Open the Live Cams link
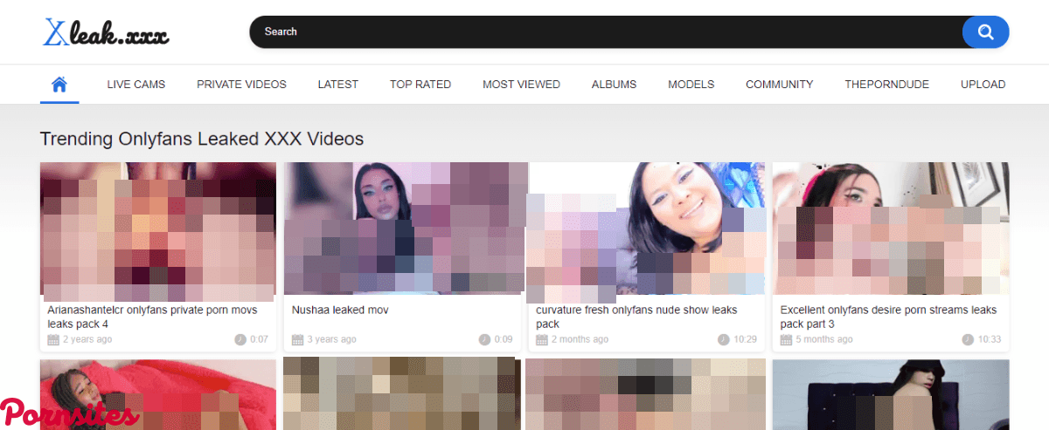The height and width of the screenshot is (430, 1049). pyautogui.click(x=135, y=85)
